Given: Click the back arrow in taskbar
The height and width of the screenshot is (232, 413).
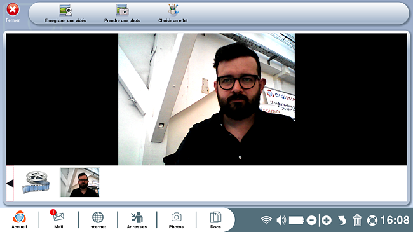Looking at the screenshot, I should [x=342, y=221].
